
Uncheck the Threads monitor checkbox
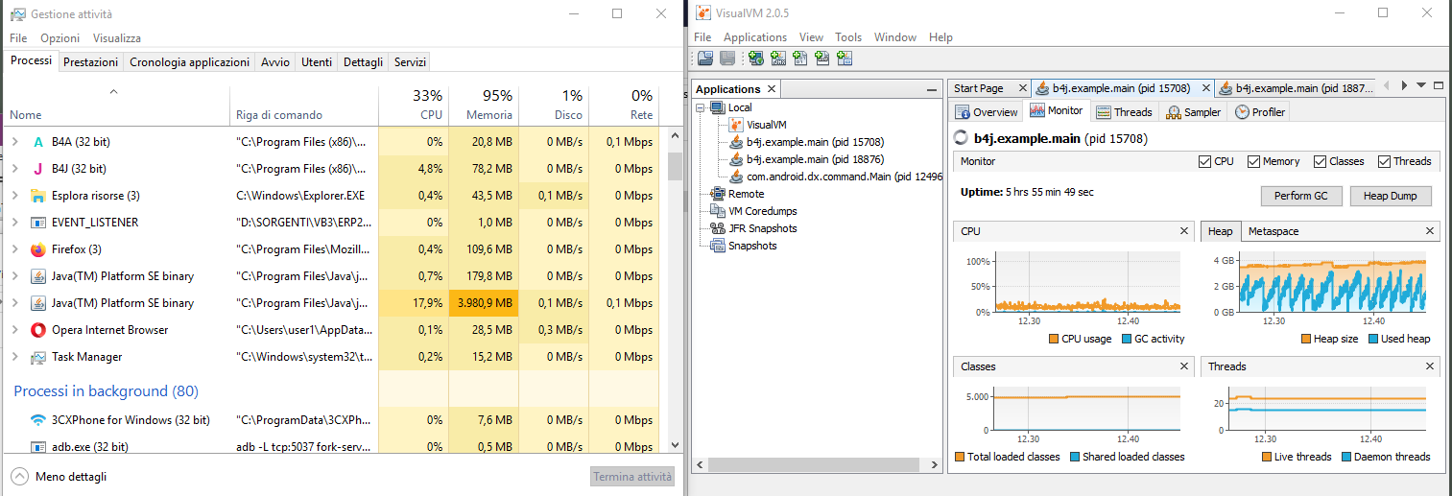coord(1385,161)
